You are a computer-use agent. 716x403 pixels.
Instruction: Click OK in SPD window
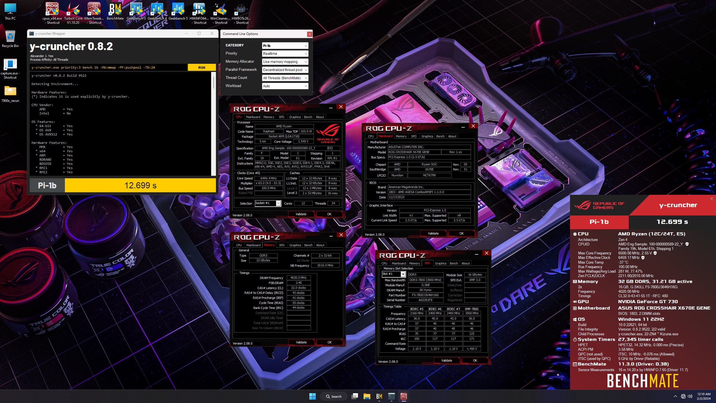coord(475,360)
